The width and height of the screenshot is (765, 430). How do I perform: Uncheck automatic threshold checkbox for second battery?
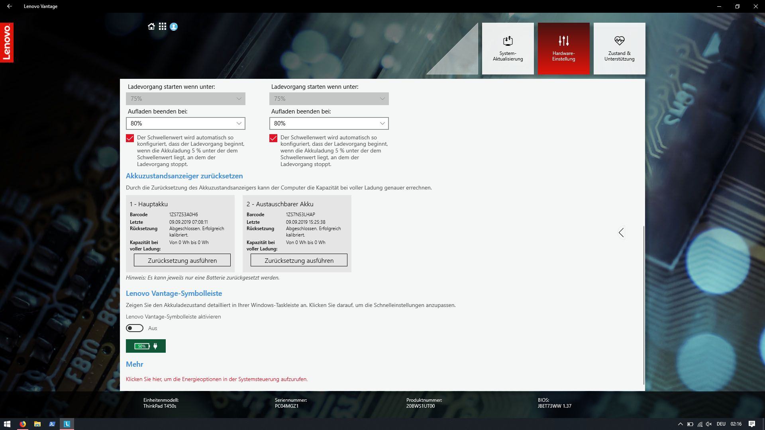point(273,138)
